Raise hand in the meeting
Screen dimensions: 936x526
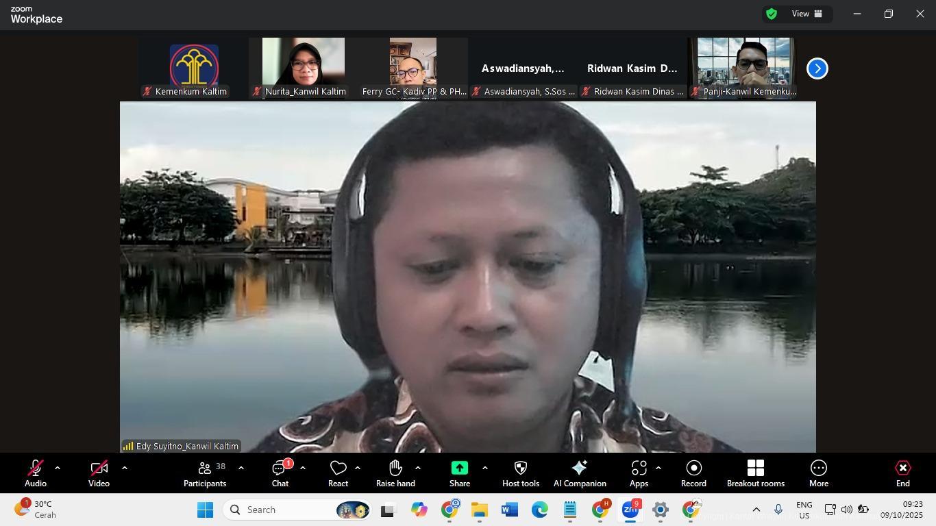tap(395, 473)
